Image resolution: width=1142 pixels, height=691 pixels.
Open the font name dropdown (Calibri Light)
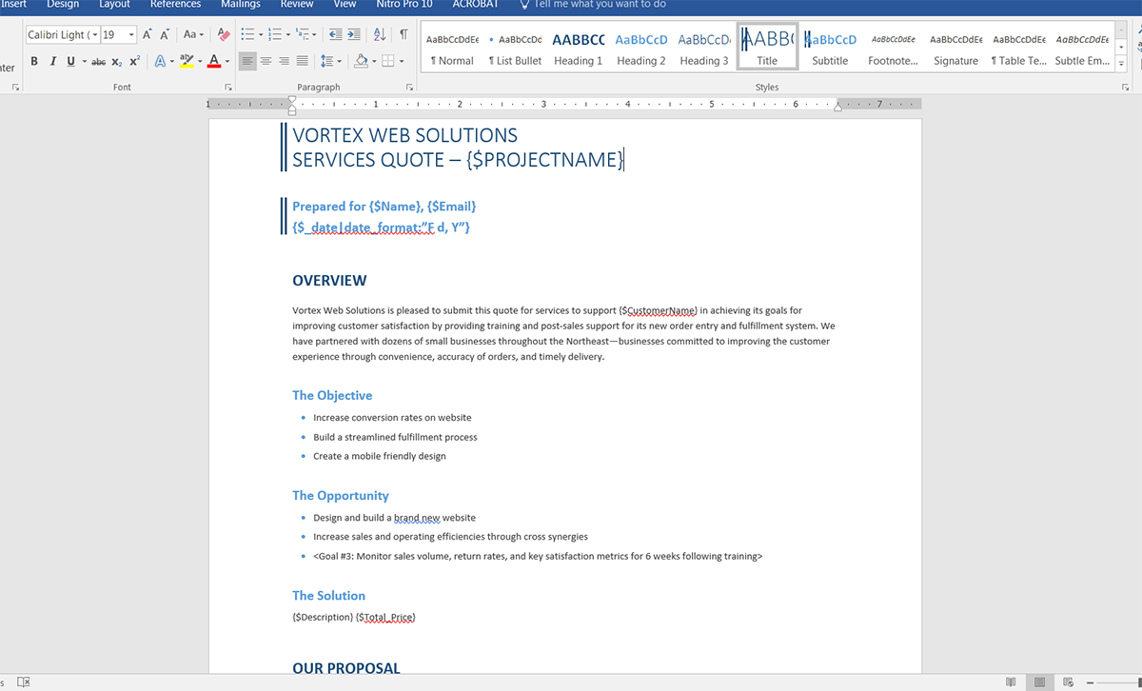[x=94, y=35]
